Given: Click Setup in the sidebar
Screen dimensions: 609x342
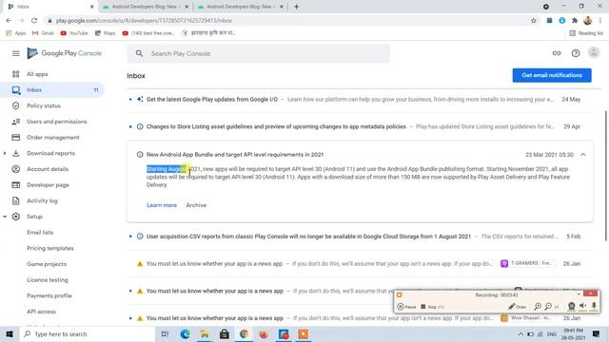Looking at the screenshot, I should [34, 217].
